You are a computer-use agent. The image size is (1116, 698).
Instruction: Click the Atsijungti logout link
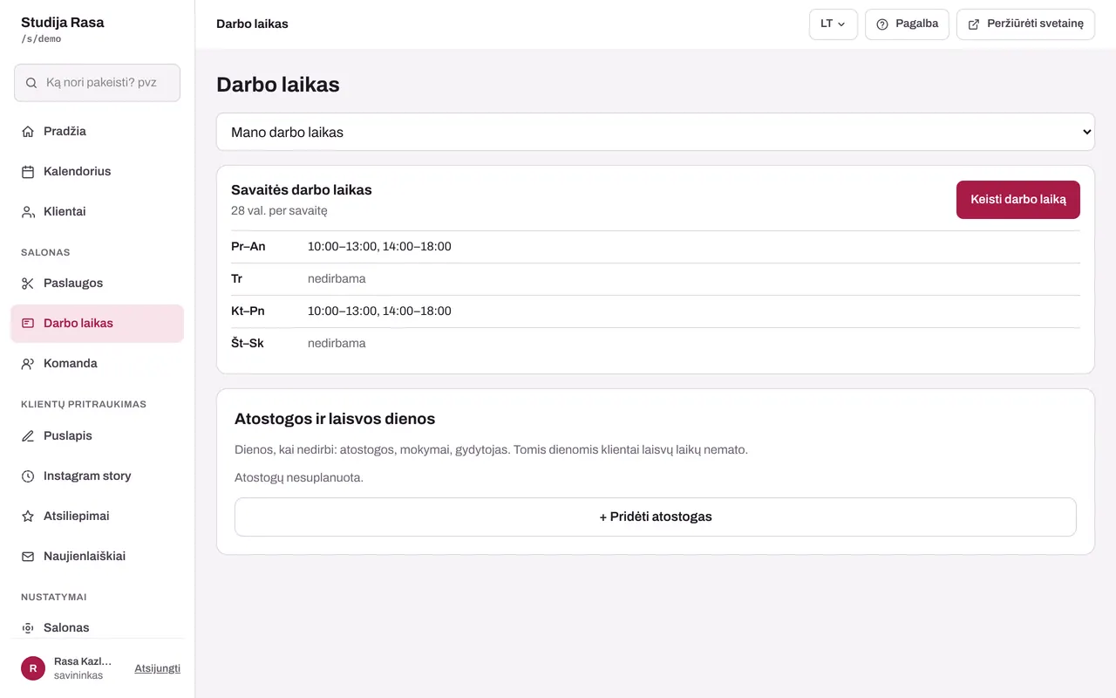[x=157, y=668]
